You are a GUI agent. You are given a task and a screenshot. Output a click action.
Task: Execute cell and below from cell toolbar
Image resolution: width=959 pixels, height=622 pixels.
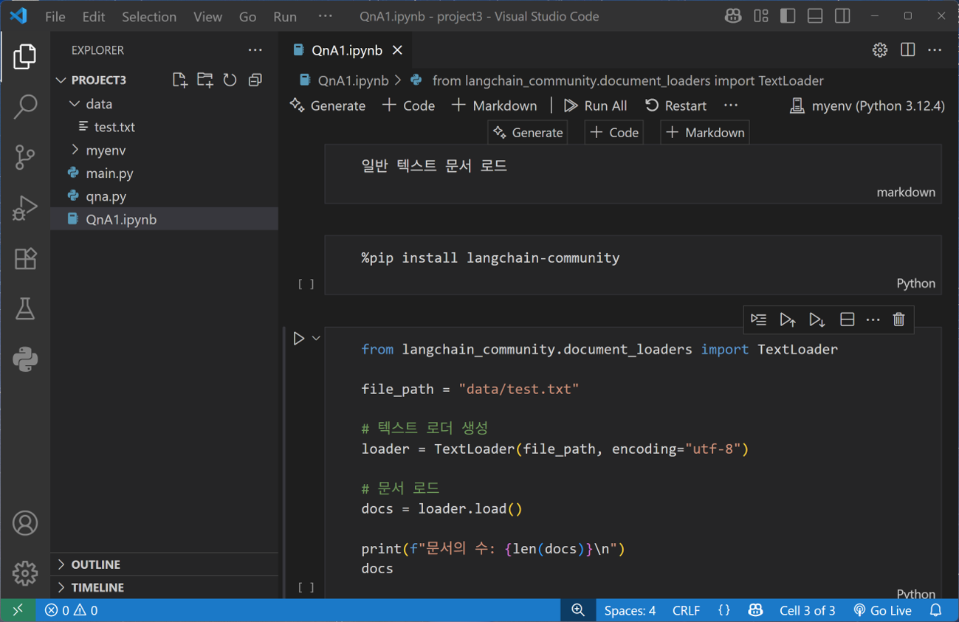(817, 319)
